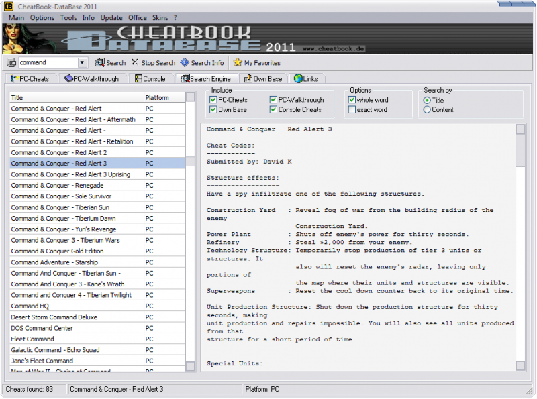Click the search input field containing 'command'

48,62
